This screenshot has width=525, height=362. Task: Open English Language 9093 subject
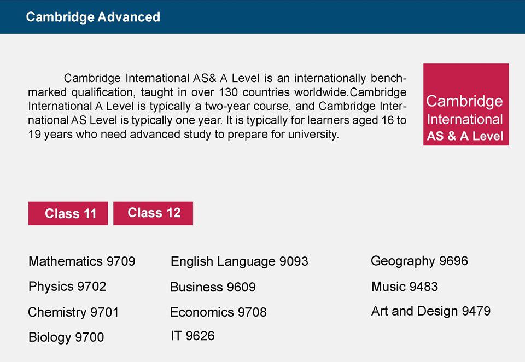pyautogui.click(x=239, y=261)
